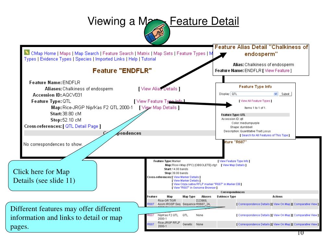Open Comparative View for Genetic row

pos(305,224)
